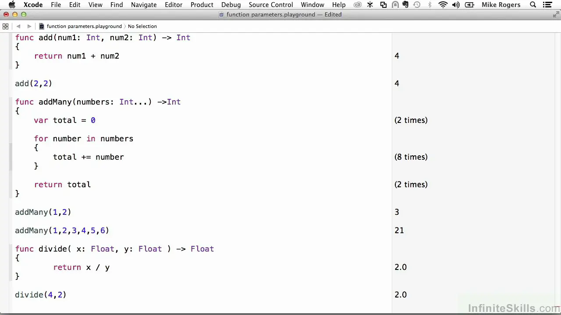The image size is (561, 315).
Task: Open the File menu
Action: 56,5
